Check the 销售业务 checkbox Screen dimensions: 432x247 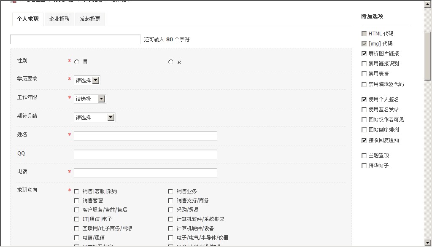(x=170, y=191)
